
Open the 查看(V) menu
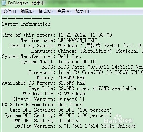tap(64, 11)
